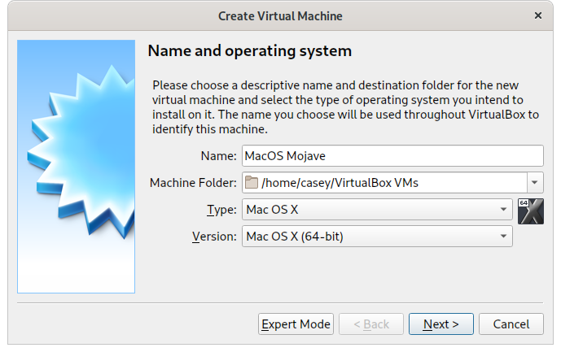Open the Type dropdown showing Mac OS X
Viewport: 561px width, 352px height.
pos(377,210)
